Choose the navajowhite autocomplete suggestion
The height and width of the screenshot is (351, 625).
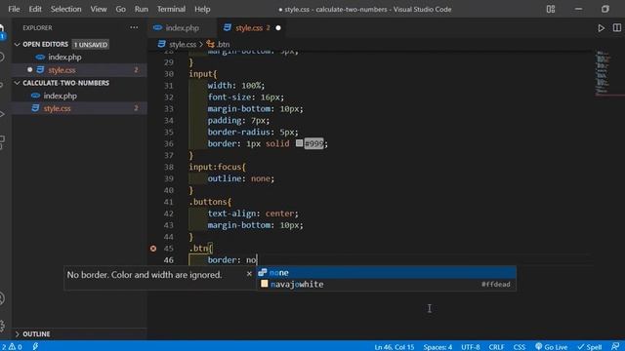point(387,284)
